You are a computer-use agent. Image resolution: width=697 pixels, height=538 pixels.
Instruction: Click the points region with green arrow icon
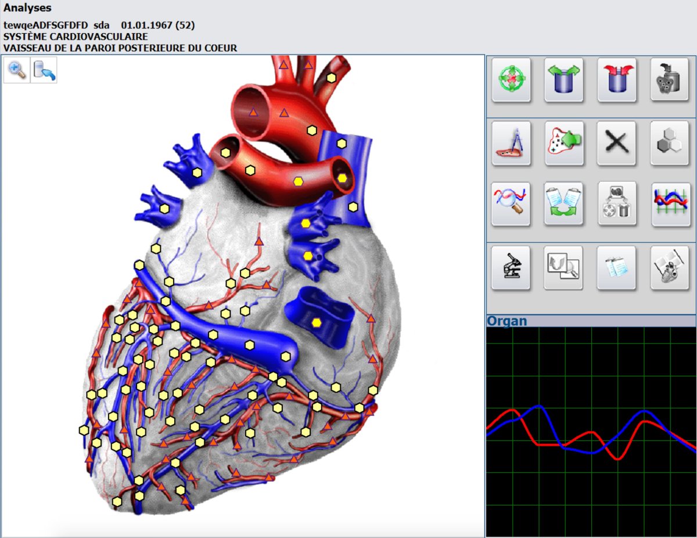pos(564,143)
